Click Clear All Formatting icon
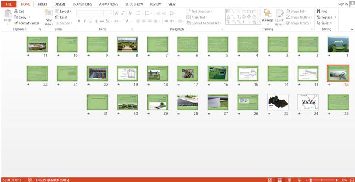Viewport: 355px width, 182px height. [130, 13]
